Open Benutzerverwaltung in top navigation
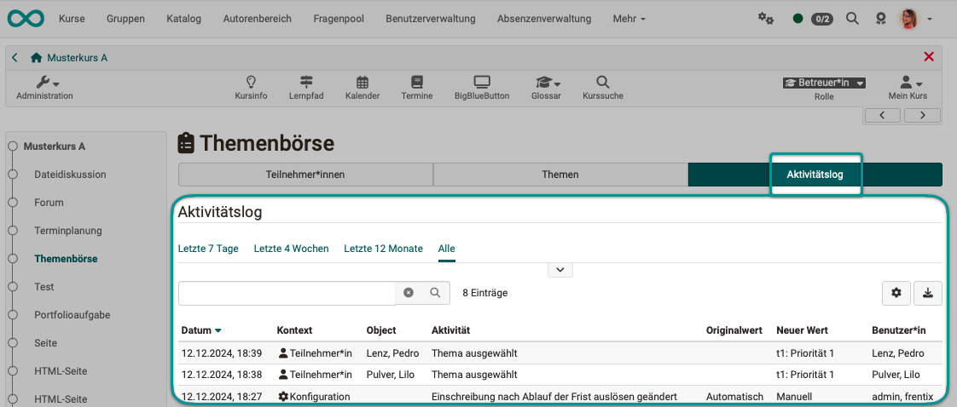 [430, 19]
